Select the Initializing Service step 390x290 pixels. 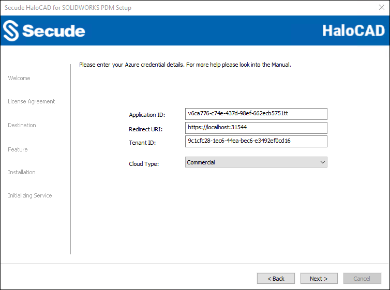point(30,195)
